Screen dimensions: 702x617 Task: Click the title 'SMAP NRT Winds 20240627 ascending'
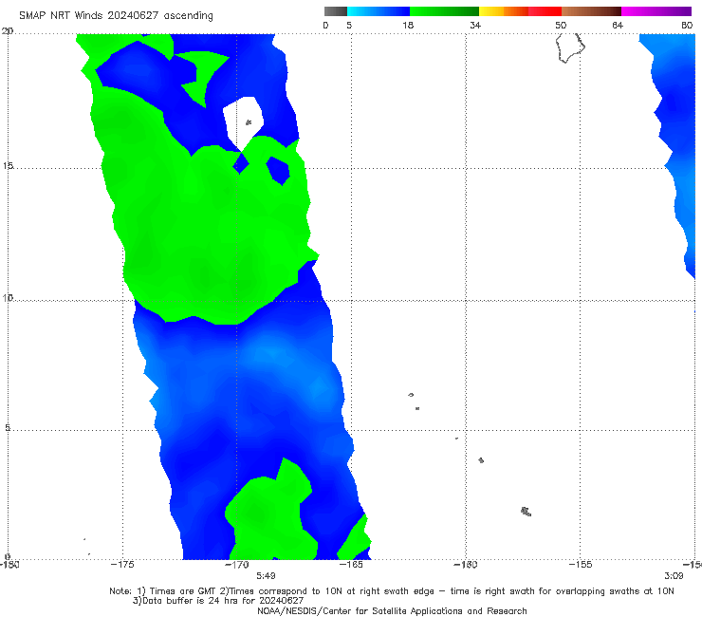116,16
